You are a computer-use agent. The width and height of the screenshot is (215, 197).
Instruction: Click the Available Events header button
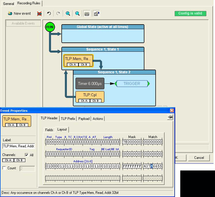(23, 24)
